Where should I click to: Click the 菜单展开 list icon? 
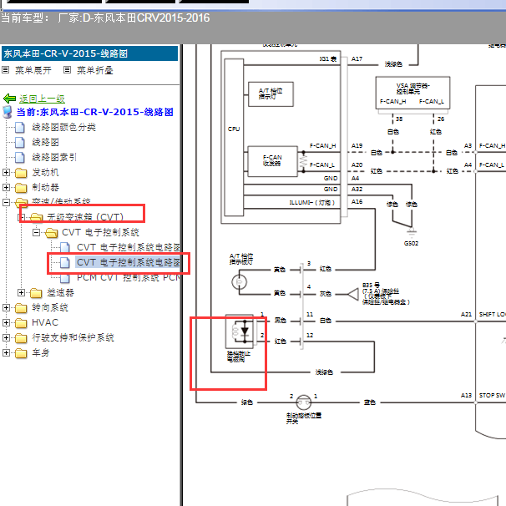[x=6, y=69]
